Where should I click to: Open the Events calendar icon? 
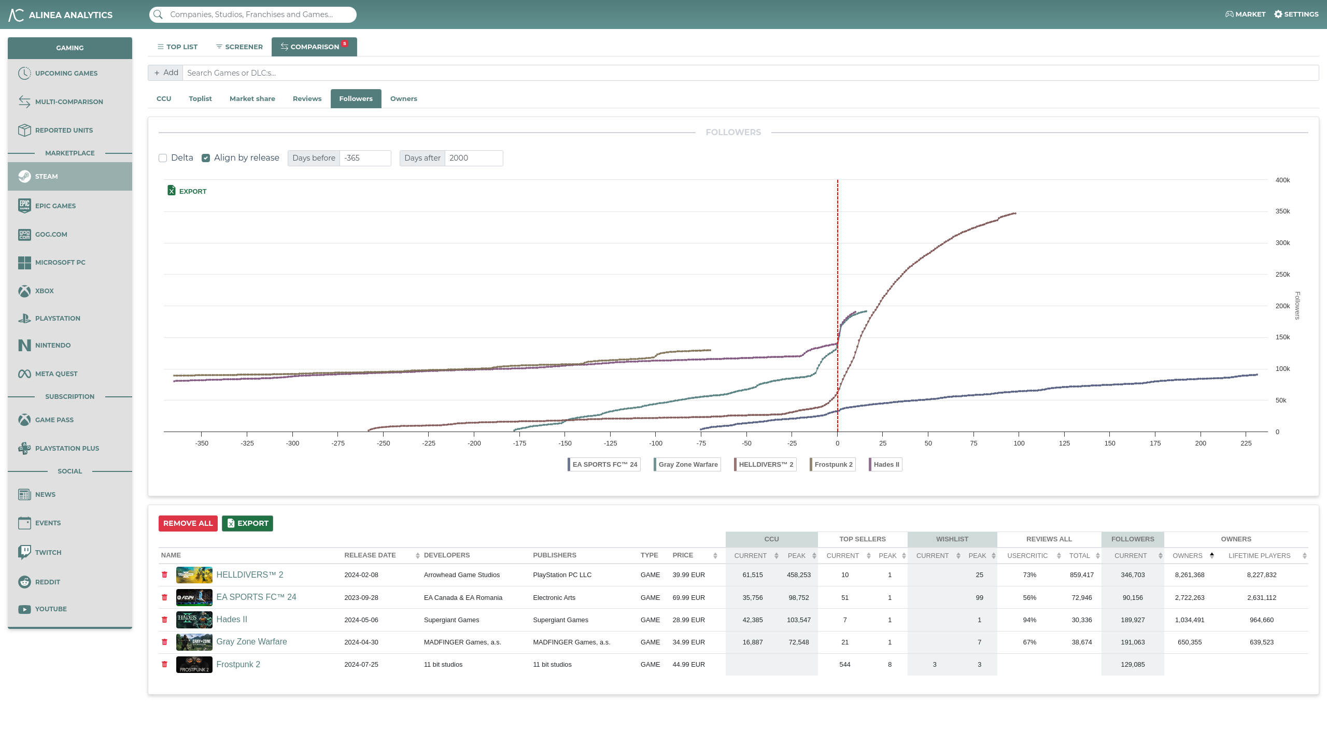[24, 523]
